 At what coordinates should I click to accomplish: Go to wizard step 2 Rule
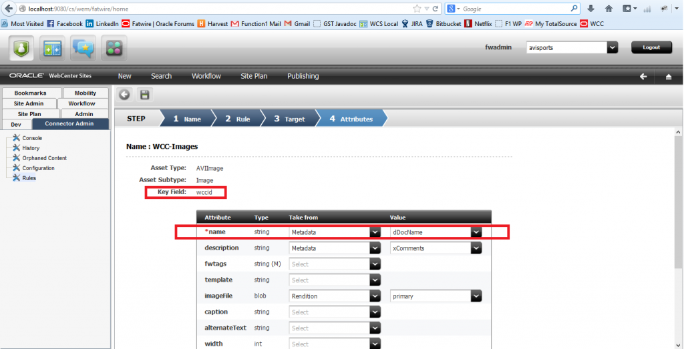pyautogui.click(x=237, y=119)
